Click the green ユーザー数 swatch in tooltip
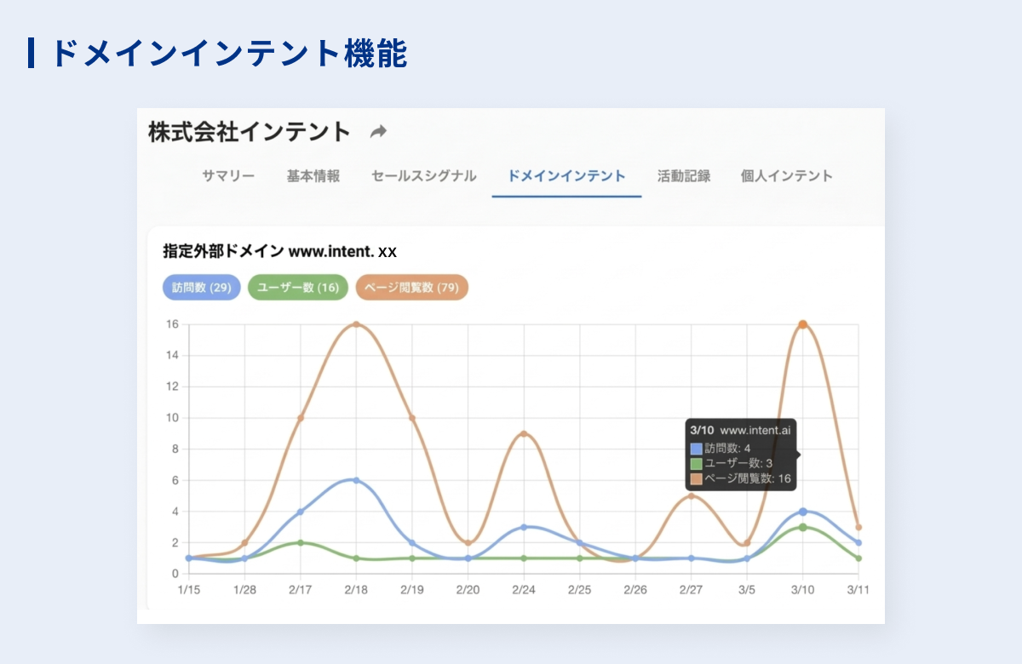This screenshot has height=664, width=1022. point(696,463)
